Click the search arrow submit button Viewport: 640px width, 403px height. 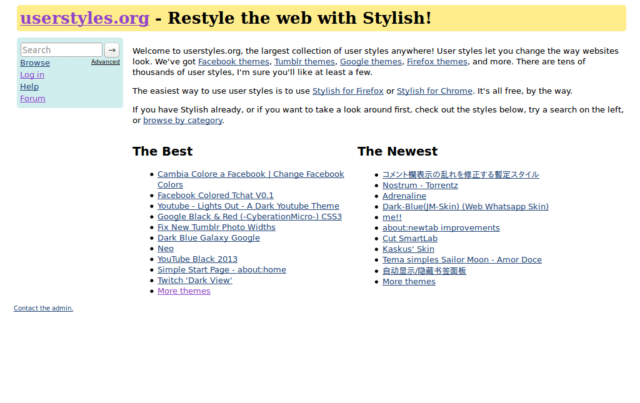coord(111,49)
